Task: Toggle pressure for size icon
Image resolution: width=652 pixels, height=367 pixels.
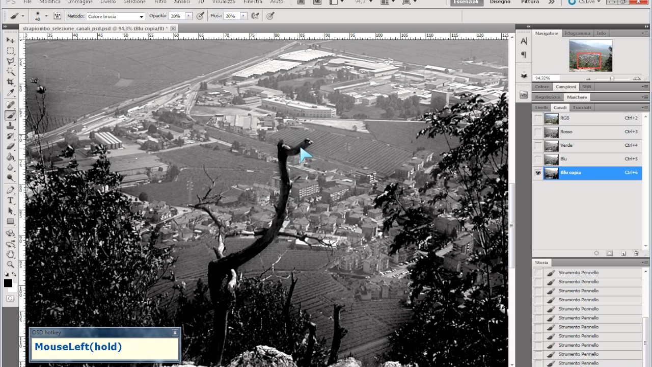Action: tap(270, 16)
